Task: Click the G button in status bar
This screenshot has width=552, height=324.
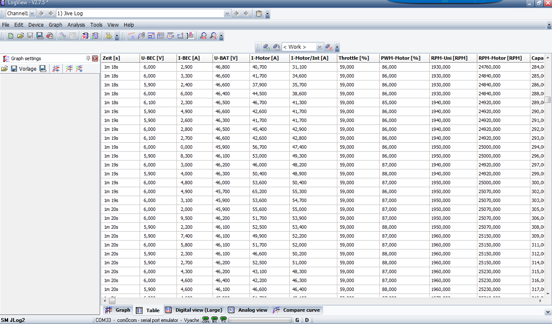Action: tap(297, 320)
